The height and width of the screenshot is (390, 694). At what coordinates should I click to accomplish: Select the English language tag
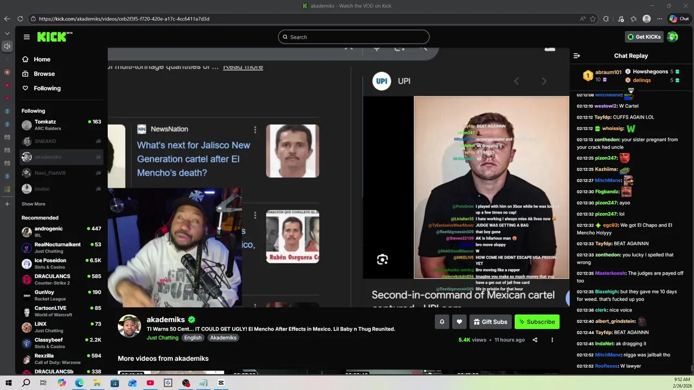pyautogui.click(x=192, y=337)
